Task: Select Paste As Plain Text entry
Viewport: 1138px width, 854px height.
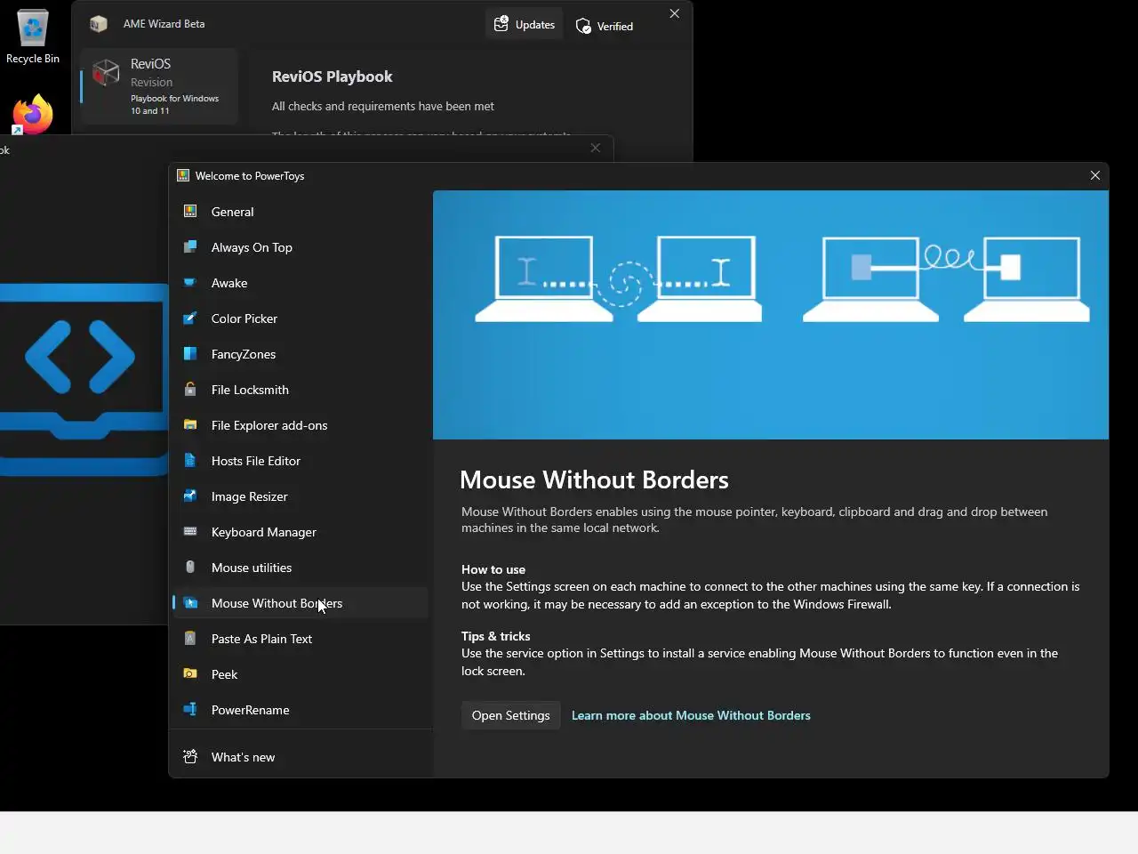Action: pyautogui.click(x=301, y=639)
